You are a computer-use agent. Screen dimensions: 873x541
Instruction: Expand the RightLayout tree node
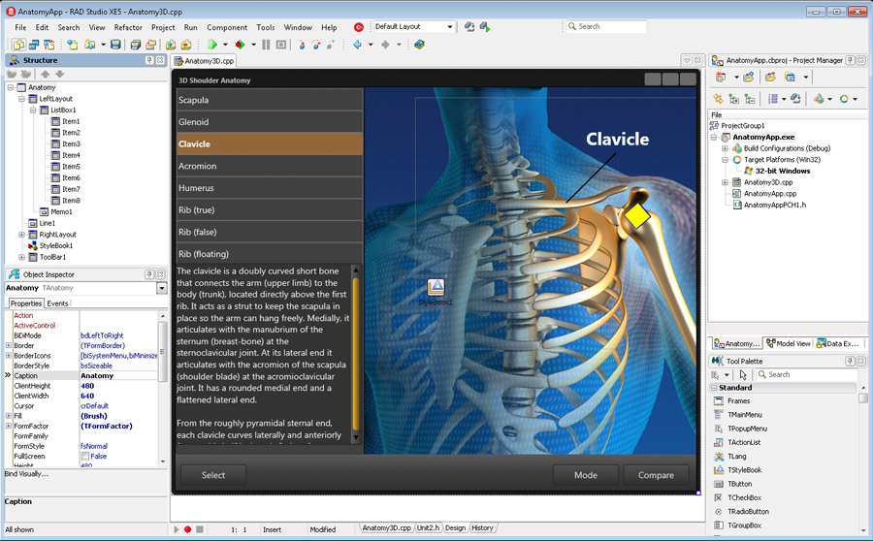tap(21, 235)
